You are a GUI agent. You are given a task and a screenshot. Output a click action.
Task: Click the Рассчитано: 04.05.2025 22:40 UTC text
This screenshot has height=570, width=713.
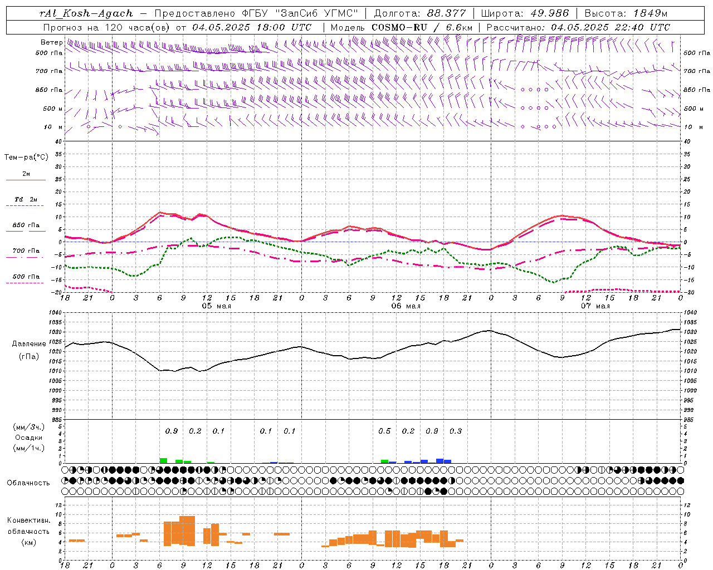(578, 27)
